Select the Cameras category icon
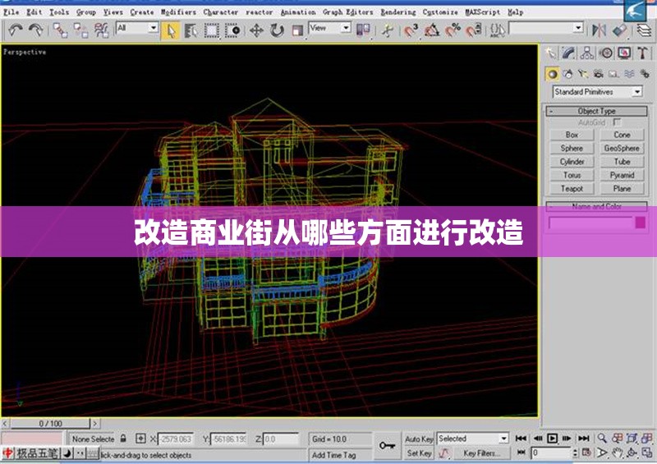Screen dimensions: 657x464 pos(596,74)
